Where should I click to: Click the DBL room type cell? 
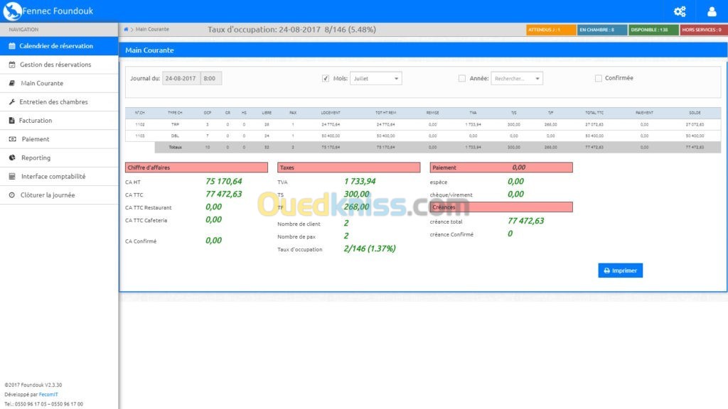pos(175,136)
